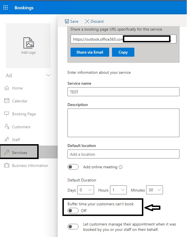Viewport: 187px width, 237px height.
Task: Click the Share via Email button
Action: 90,52
